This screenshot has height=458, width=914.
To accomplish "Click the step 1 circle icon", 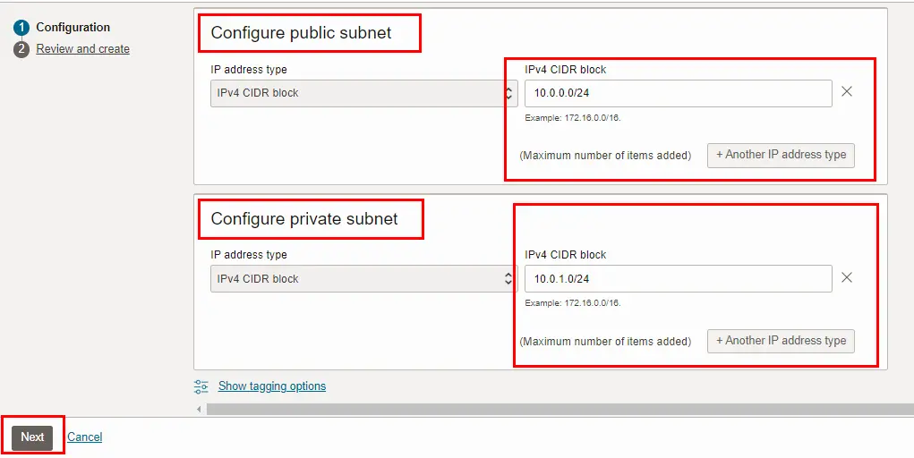I will pos(21,28).
